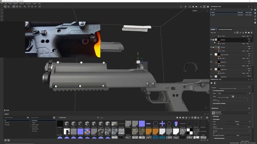Adjust the Tiling slider in UV transformations

227,98
